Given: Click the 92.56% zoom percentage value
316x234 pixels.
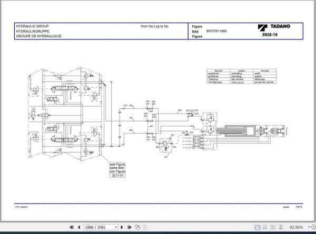Looking at the screenshot, I should [x=296, y=227].
